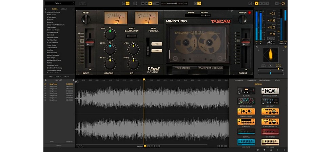331x152 pixels.
Task: Click the gear icon left of CLIP LIST
Action: point(45,80)
